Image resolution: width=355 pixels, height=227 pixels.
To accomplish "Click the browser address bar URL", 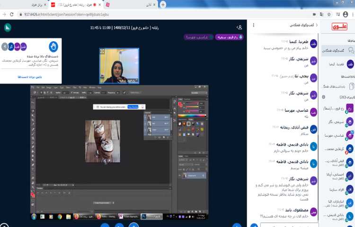I will pos(67,15).
